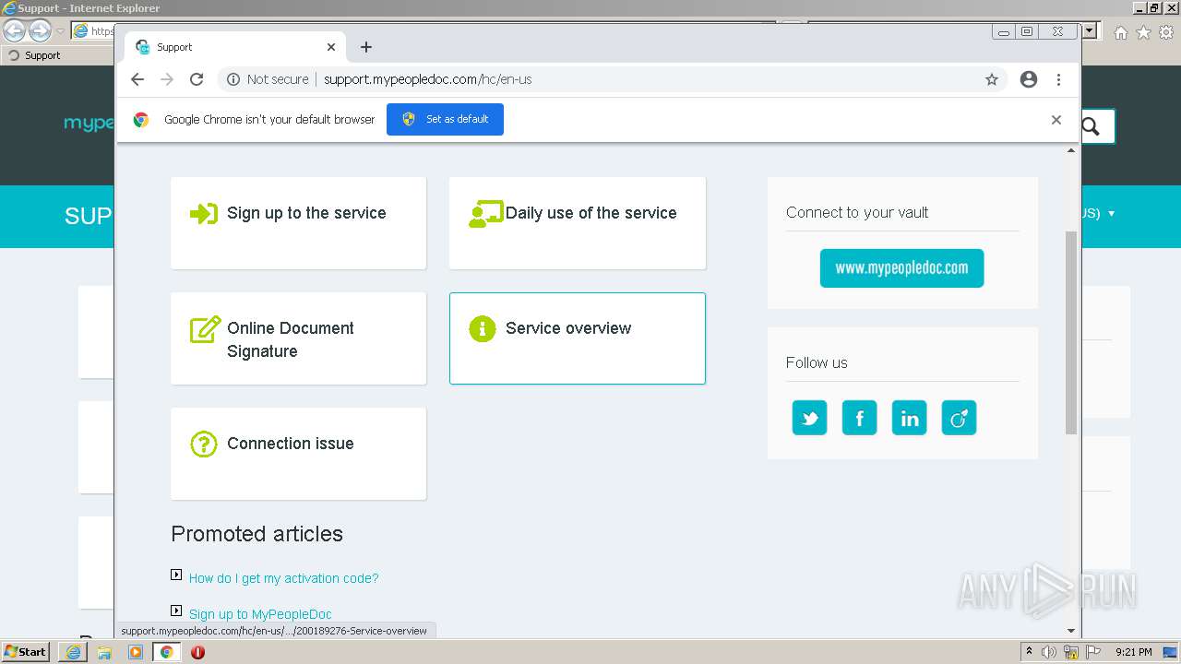Open 'Sign up to MyPeopleDoc' article
This screenshot has width=1181, height=664.
[x=260, y=614]
